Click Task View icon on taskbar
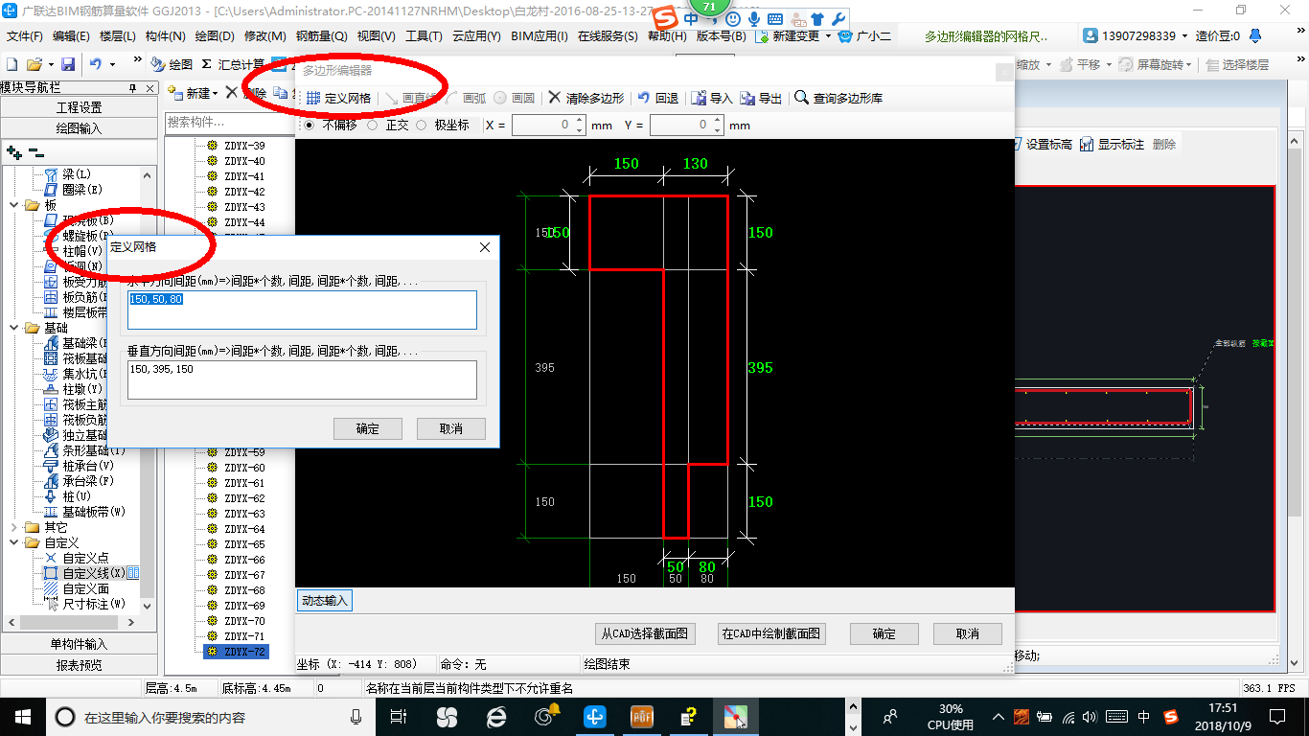Image resolution: width=1309 pixels, height=736 pixels. tap(399, 716)
